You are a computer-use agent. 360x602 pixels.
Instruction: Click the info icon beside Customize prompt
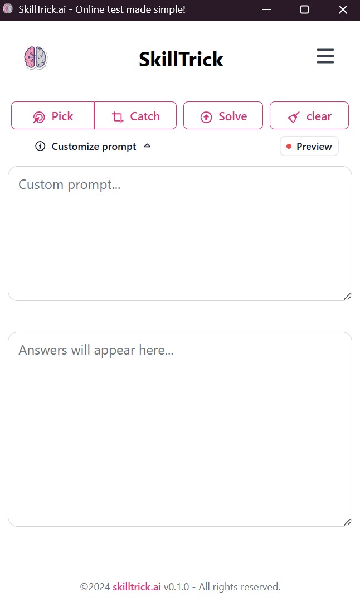[x=40, y=147]
